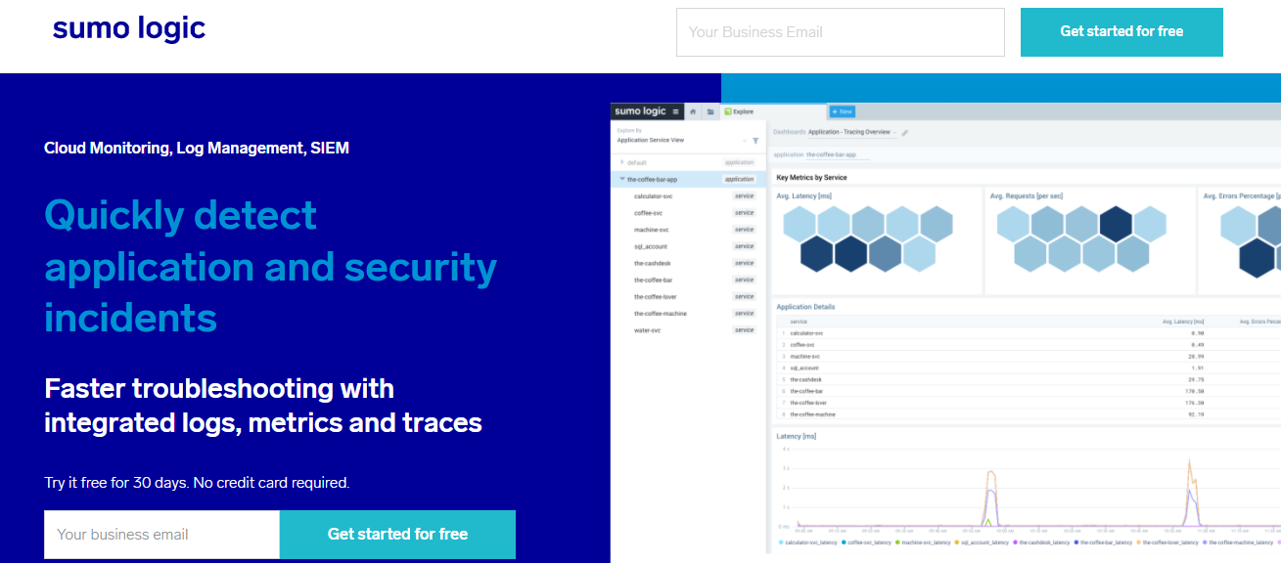This screenshot has height=563, width=1281.
Task: Click the link icon beside dashboard name
Action: click(x=905, y=132)
